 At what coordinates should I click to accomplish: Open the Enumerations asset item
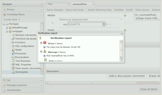pos(22,57)
